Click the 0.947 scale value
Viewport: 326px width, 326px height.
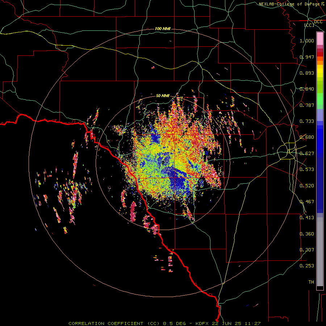[x=307, y=57]
